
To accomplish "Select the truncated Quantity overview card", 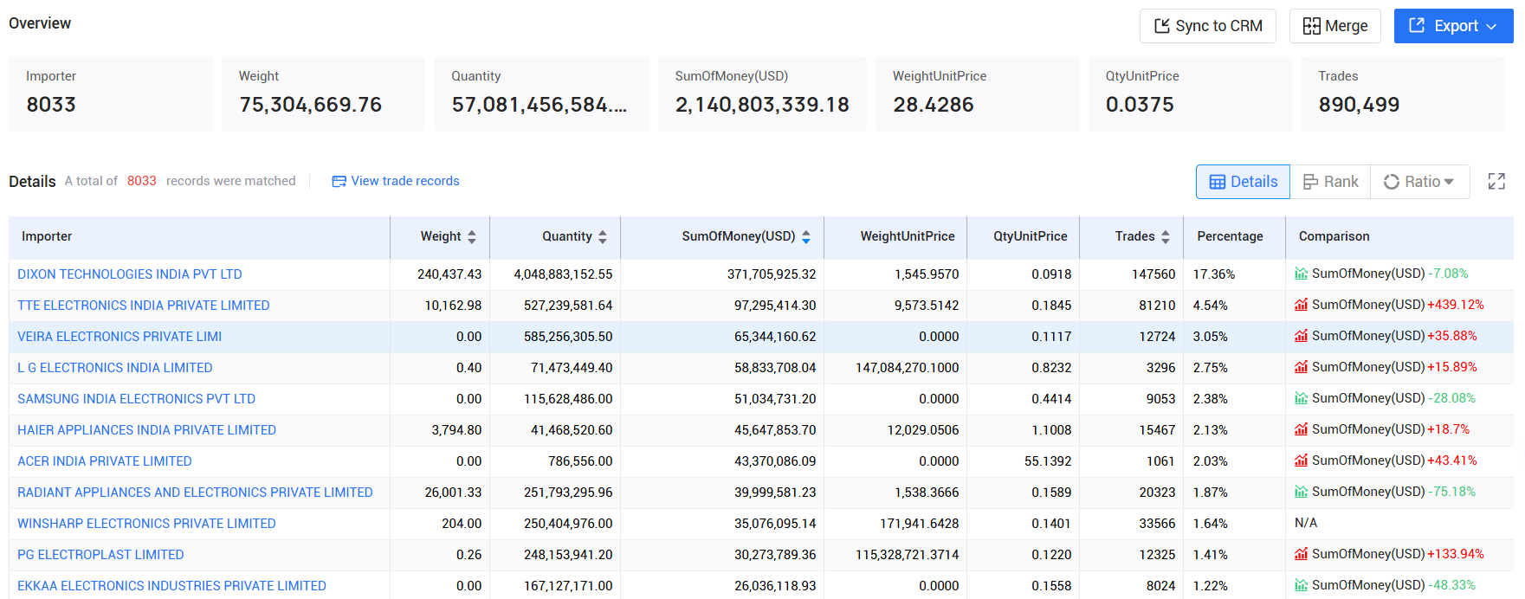I will pos(541,93).
